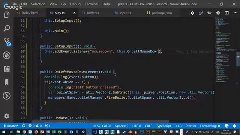Screen dimensions: 240x135
Task: Open the errors and warnings status item
Action: 35,126
